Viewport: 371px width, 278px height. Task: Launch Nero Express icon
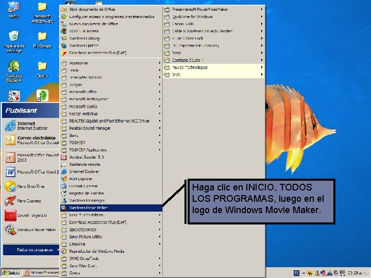pyautogui.click(x=10, y=201)
